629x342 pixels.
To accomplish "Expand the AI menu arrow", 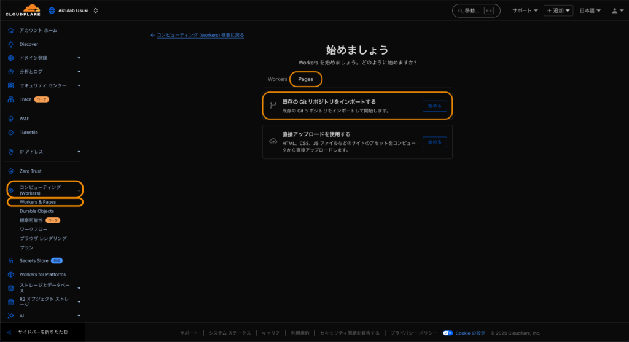I will (x=79, y=316).
